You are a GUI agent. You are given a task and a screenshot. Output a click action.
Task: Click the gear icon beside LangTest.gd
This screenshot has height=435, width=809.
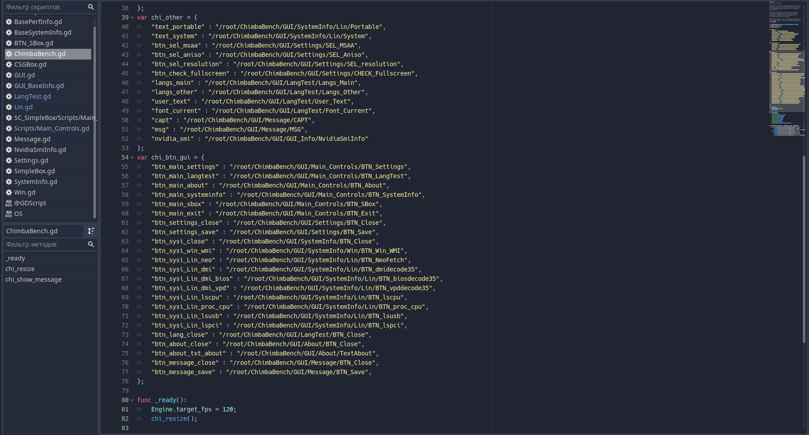(9, 96)
